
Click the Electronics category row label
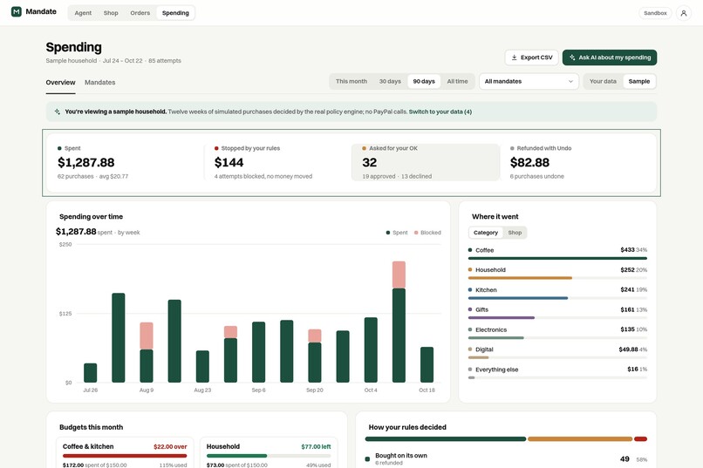pyautogui.click(x=491, y=329)
